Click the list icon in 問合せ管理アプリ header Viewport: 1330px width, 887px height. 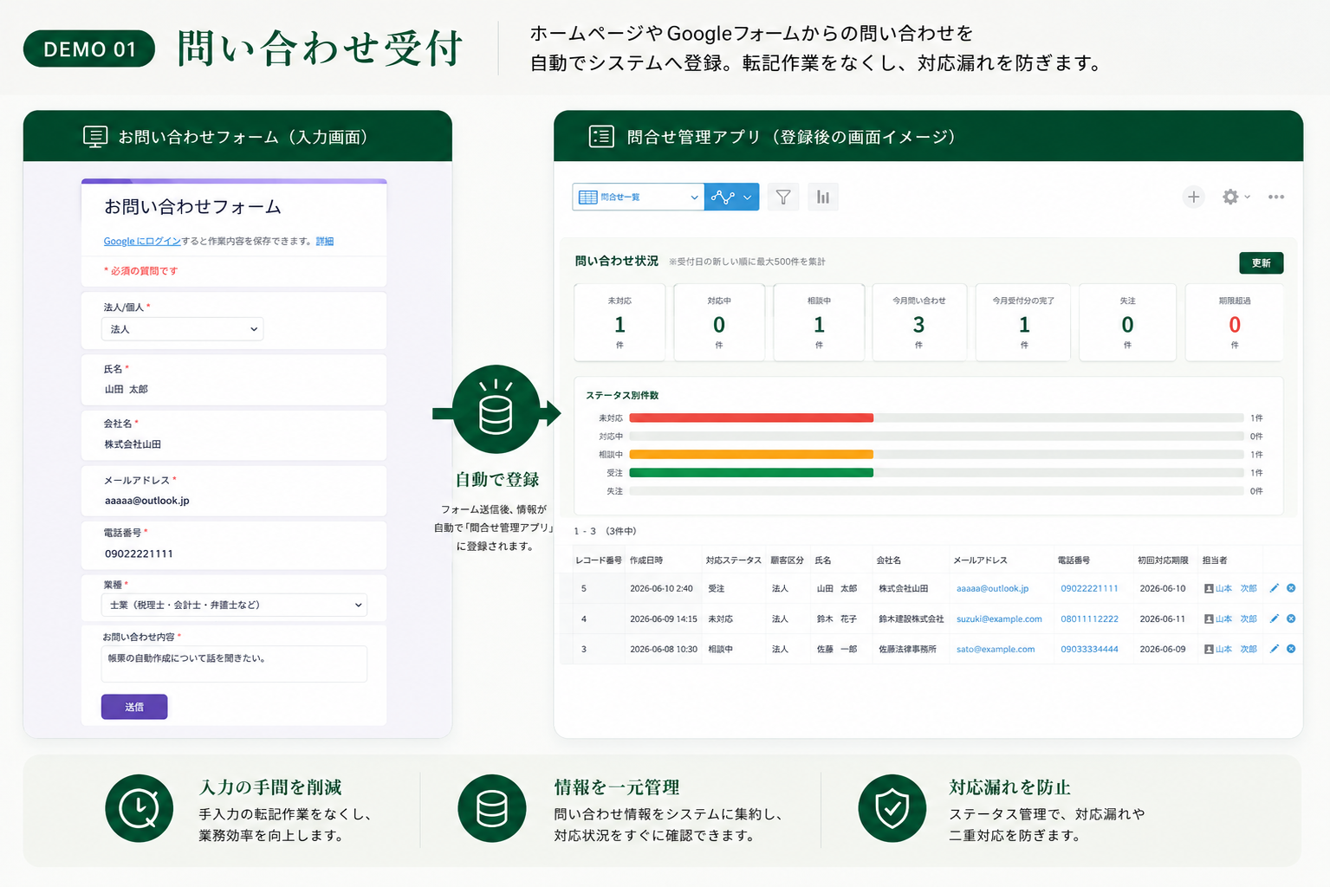601,136
